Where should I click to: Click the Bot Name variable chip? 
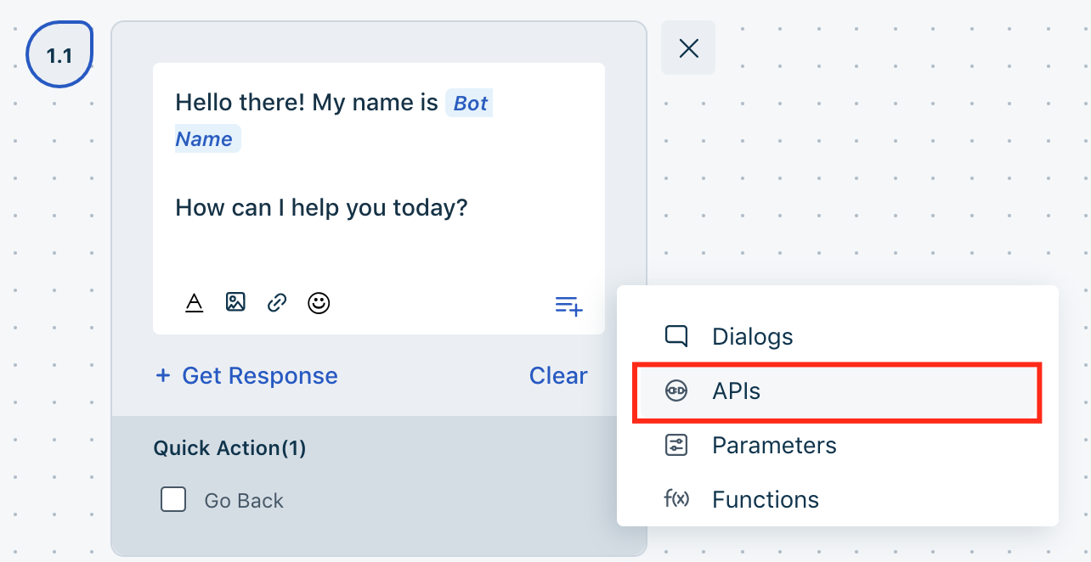(469, 103)
